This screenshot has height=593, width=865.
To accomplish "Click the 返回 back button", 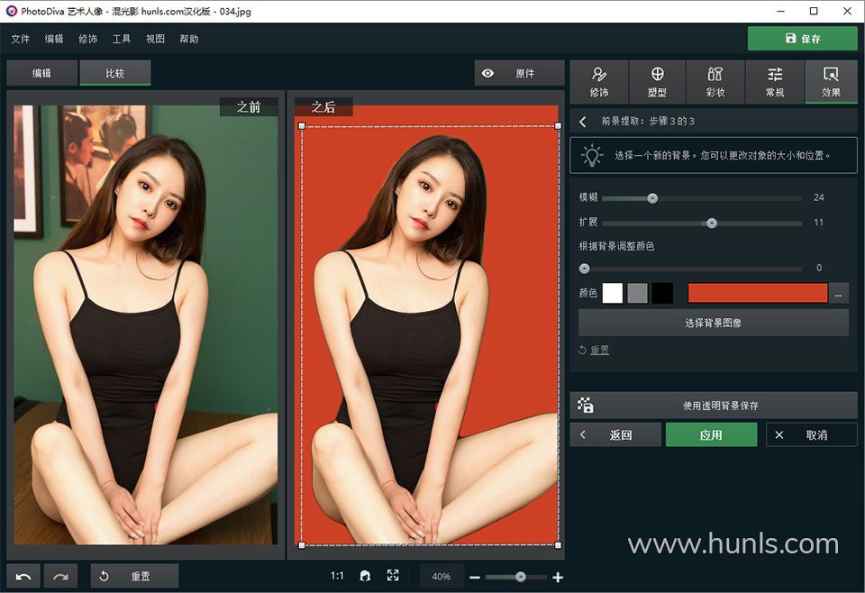I will (615, 435).
